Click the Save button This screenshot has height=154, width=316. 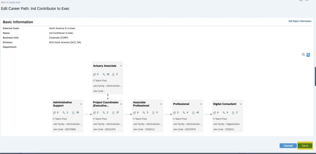tap(305, 146)
